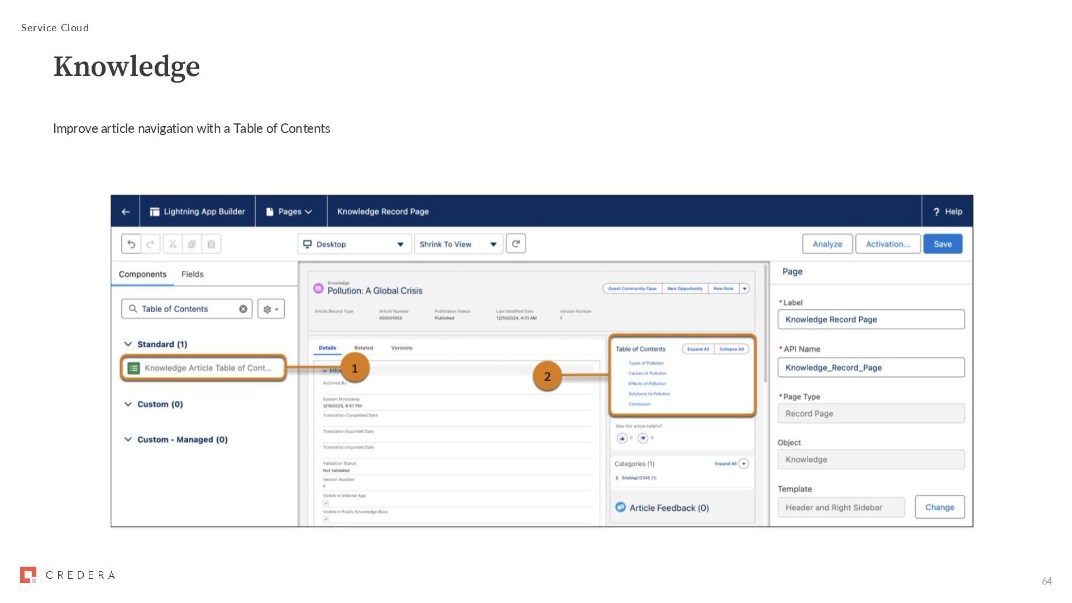
Task: Click the redo icon
Action: click(x=150, y=244)
